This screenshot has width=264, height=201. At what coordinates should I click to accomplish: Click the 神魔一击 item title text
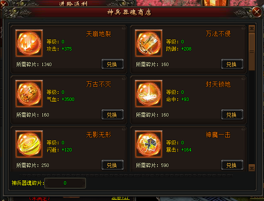point(218,135)
